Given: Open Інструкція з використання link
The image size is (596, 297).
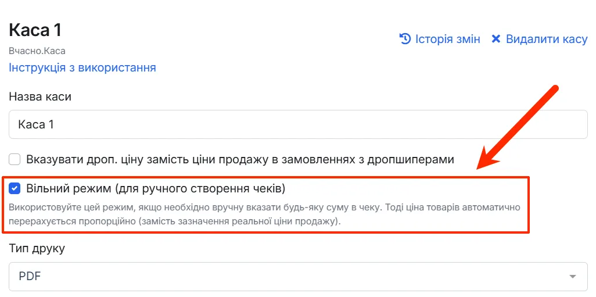Looking at the screenshot, I should (82, 67).
